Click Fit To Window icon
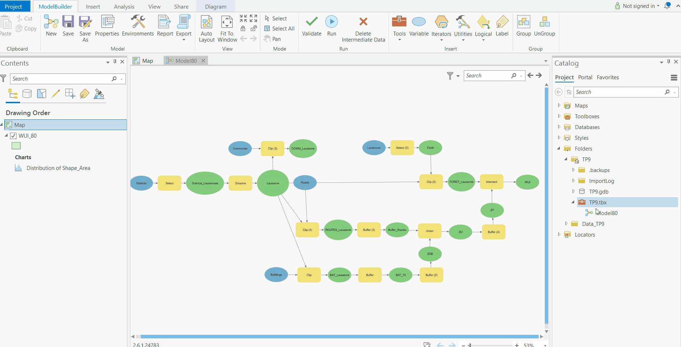 tap(227, 22)
